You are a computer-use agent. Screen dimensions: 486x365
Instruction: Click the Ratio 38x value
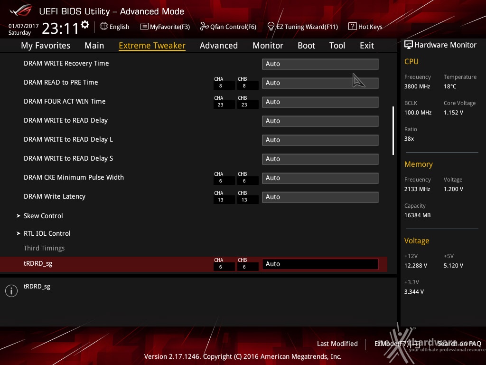[409, 139]
